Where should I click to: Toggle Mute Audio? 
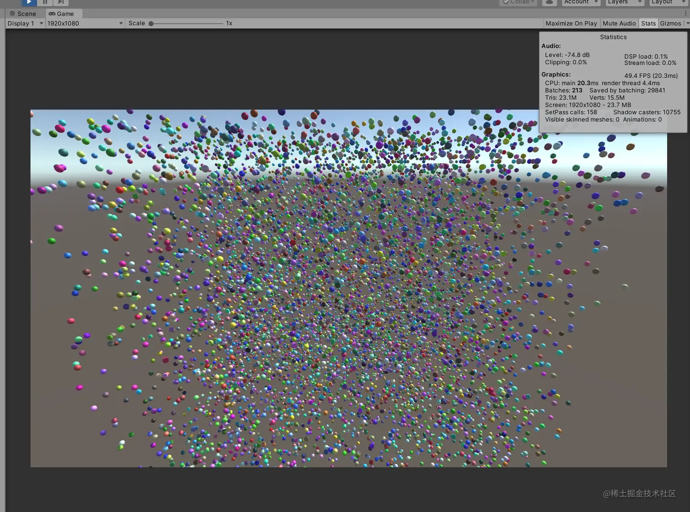click(x=619, y=23)
